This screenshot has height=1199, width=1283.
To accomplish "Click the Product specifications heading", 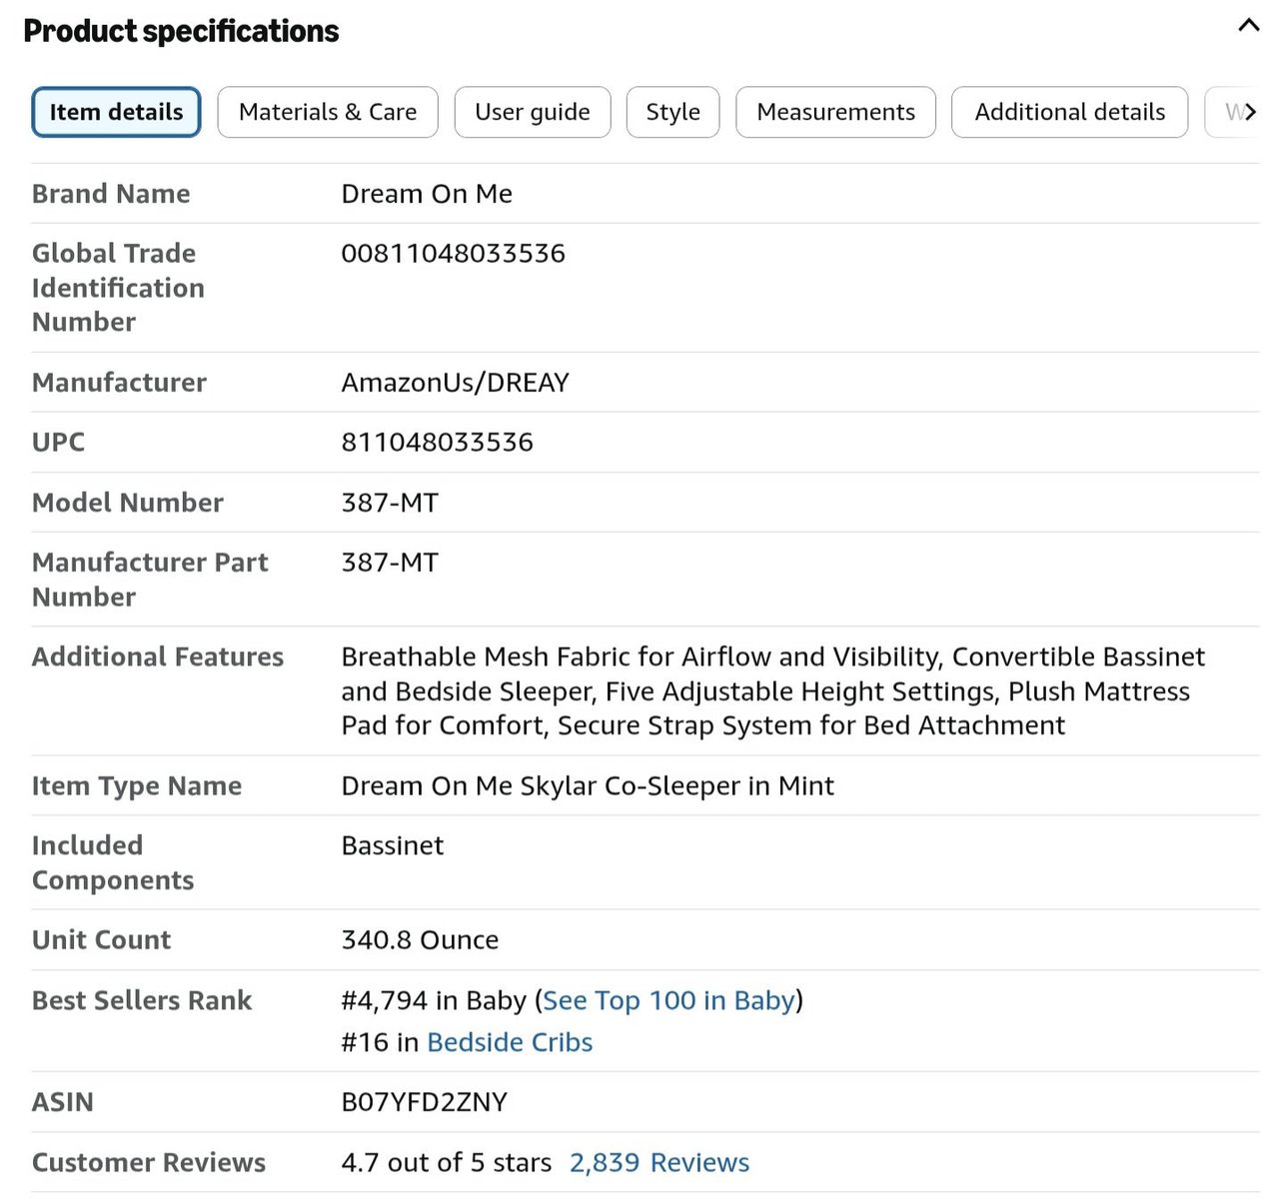I will 181,31.
